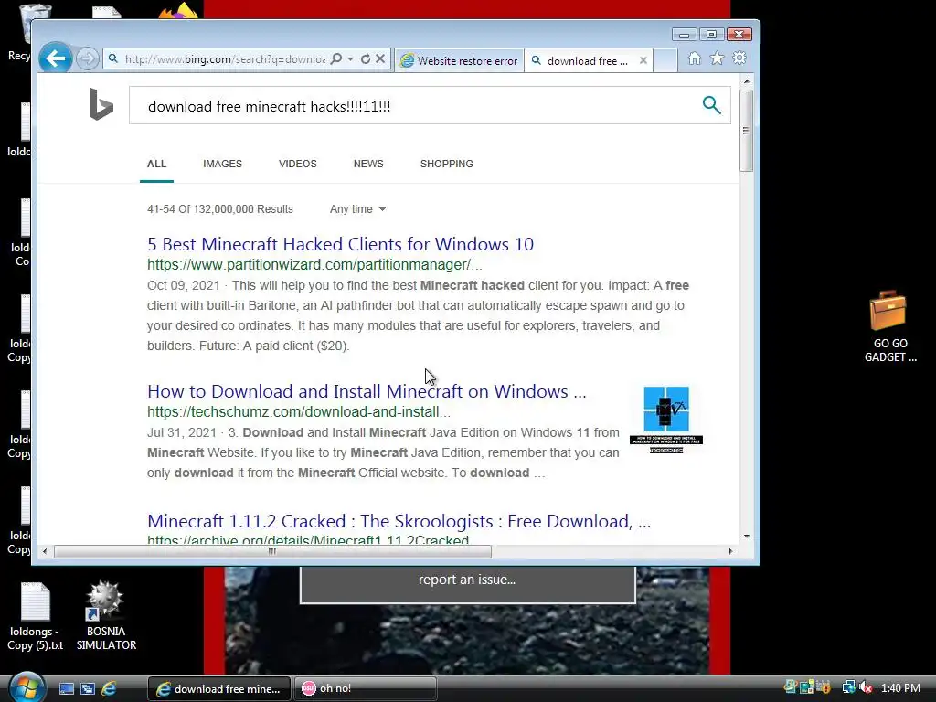Select the IMAGES results tab

pyautogui.click(x=223, y=164)
